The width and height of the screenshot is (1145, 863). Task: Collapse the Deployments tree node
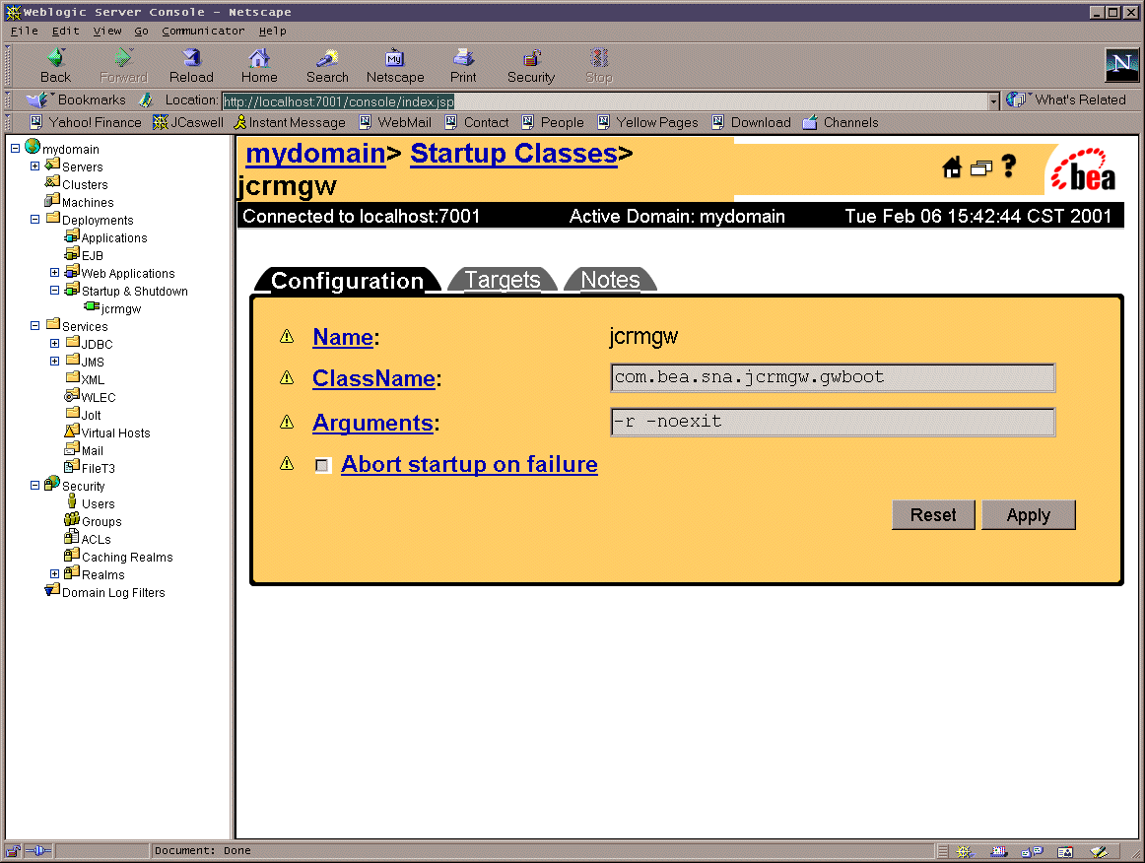click(x=34, y=219)
